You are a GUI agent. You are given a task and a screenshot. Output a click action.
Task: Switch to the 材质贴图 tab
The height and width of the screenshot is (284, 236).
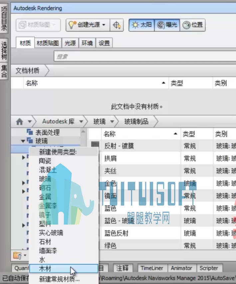48,43
